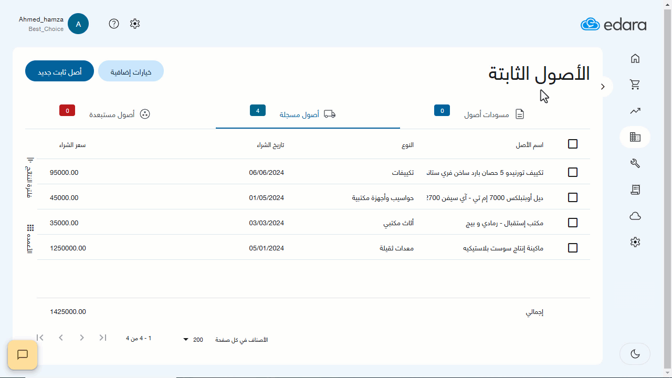Switch to مسودات أصول tab
The height and width of the screenshot is (378, 672).
pyautogui.click(x=494, y=114)
